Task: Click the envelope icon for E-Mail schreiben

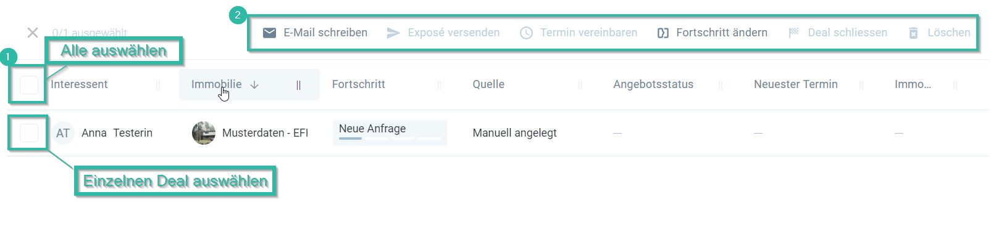Action: [x=269, y=33]
